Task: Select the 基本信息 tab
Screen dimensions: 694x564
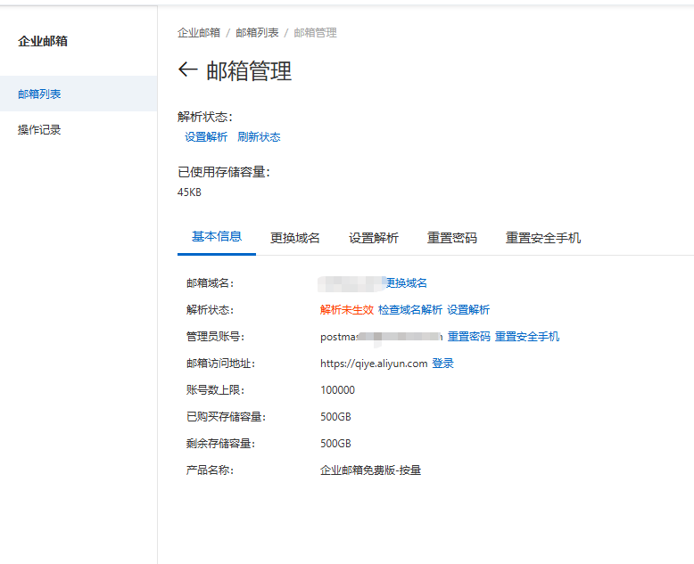Action: coord(217,237)
